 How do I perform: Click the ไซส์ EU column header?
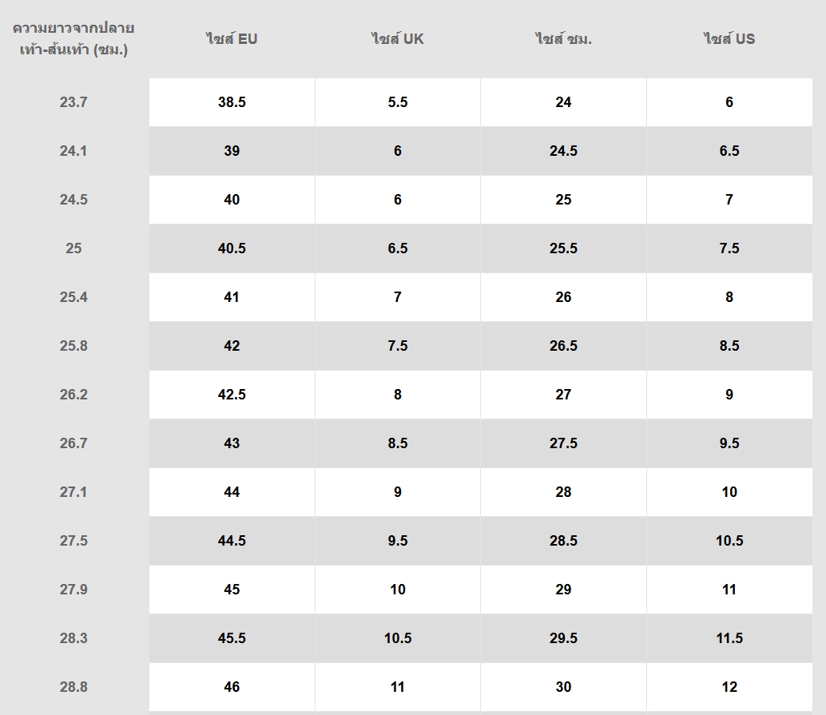pyautogui.click(x=232, y=38)
